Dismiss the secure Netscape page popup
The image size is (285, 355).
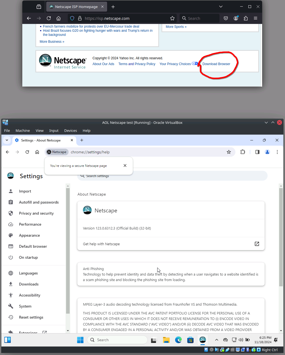[125, 166]
